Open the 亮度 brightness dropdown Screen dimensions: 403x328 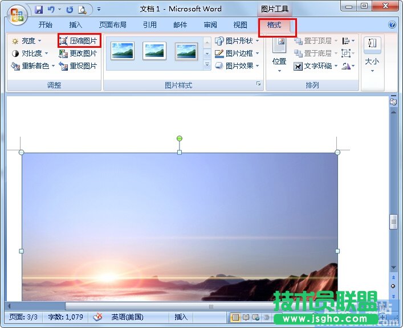click(x=26, y=41)
